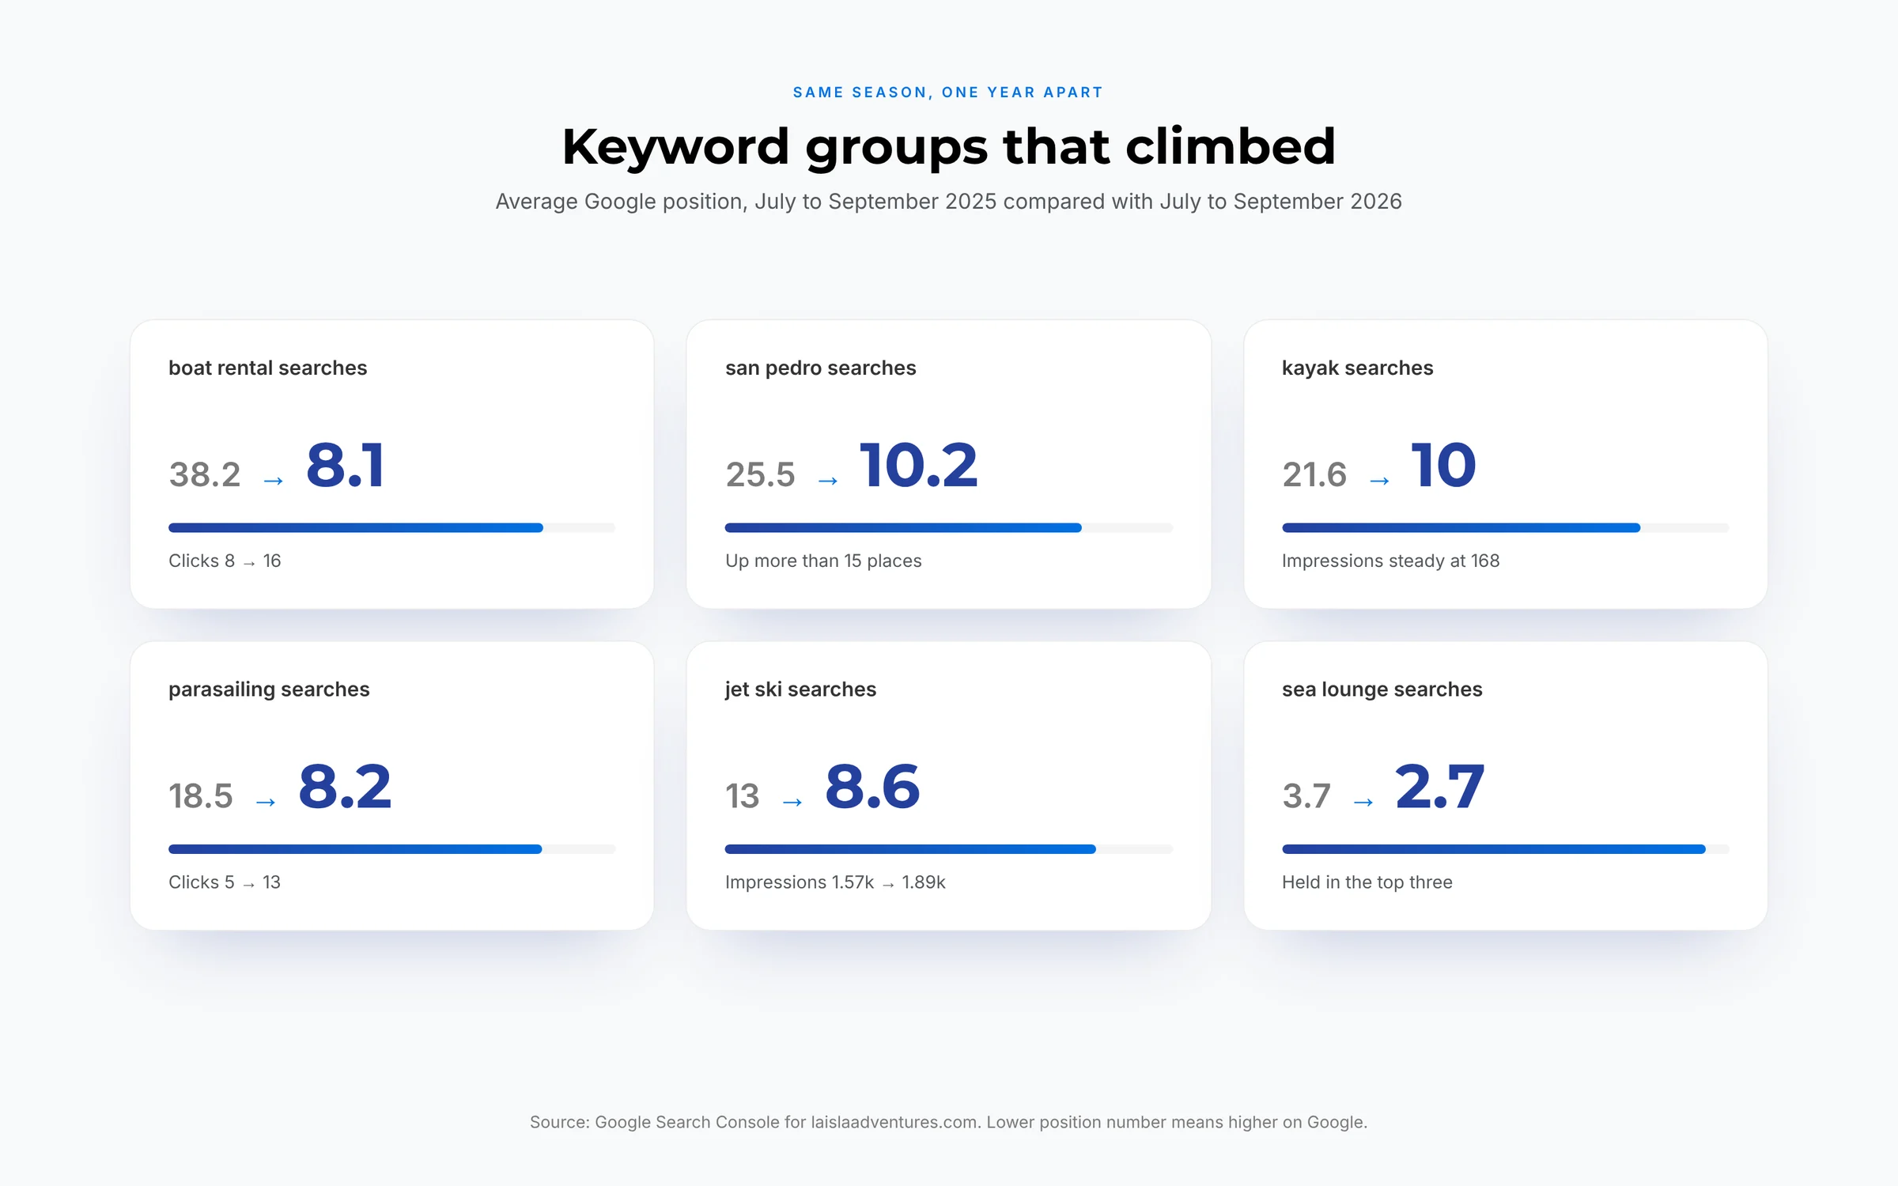1898x1186 pixels.
Task: Click the blue arrow between 18.5 and 8.2
Action: tap(266, 803)
